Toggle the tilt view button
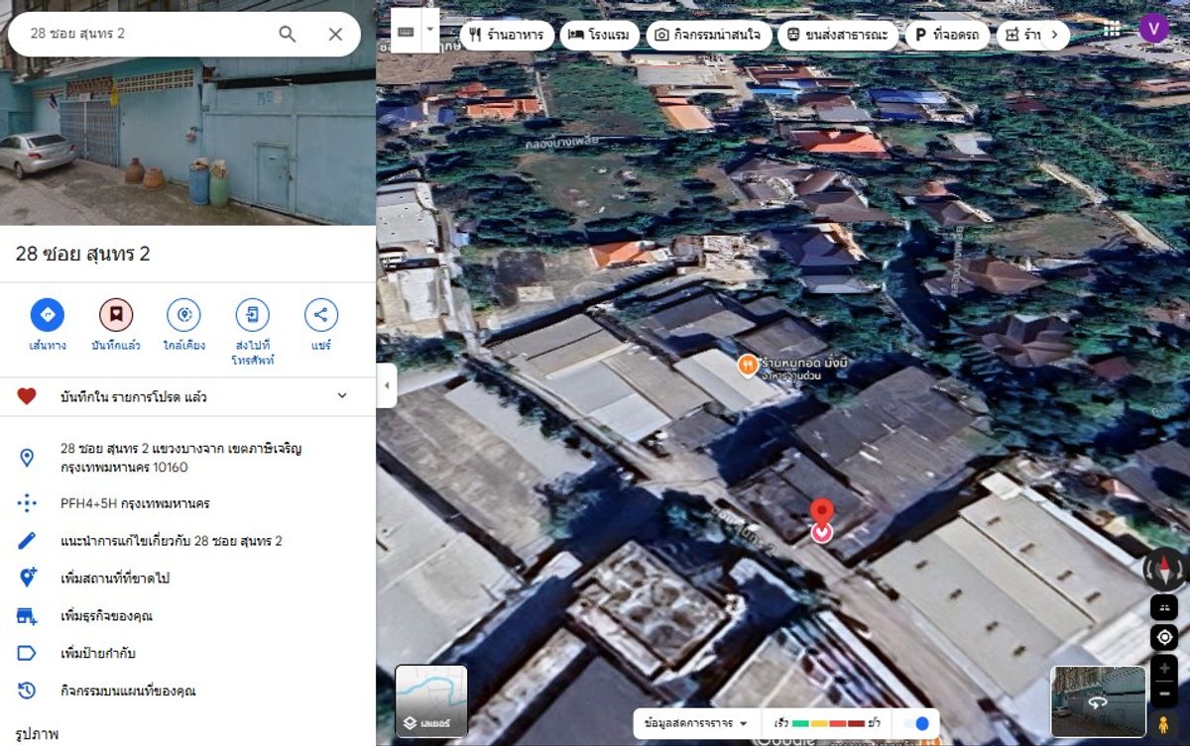Viewport: 1190px width, 746px height. click(x=1164, y=606)
